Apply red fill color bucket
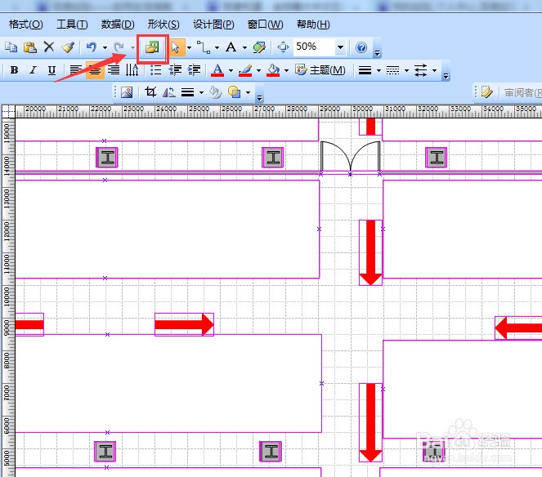Viewport: 542px width, 477px height. point(273,70)
